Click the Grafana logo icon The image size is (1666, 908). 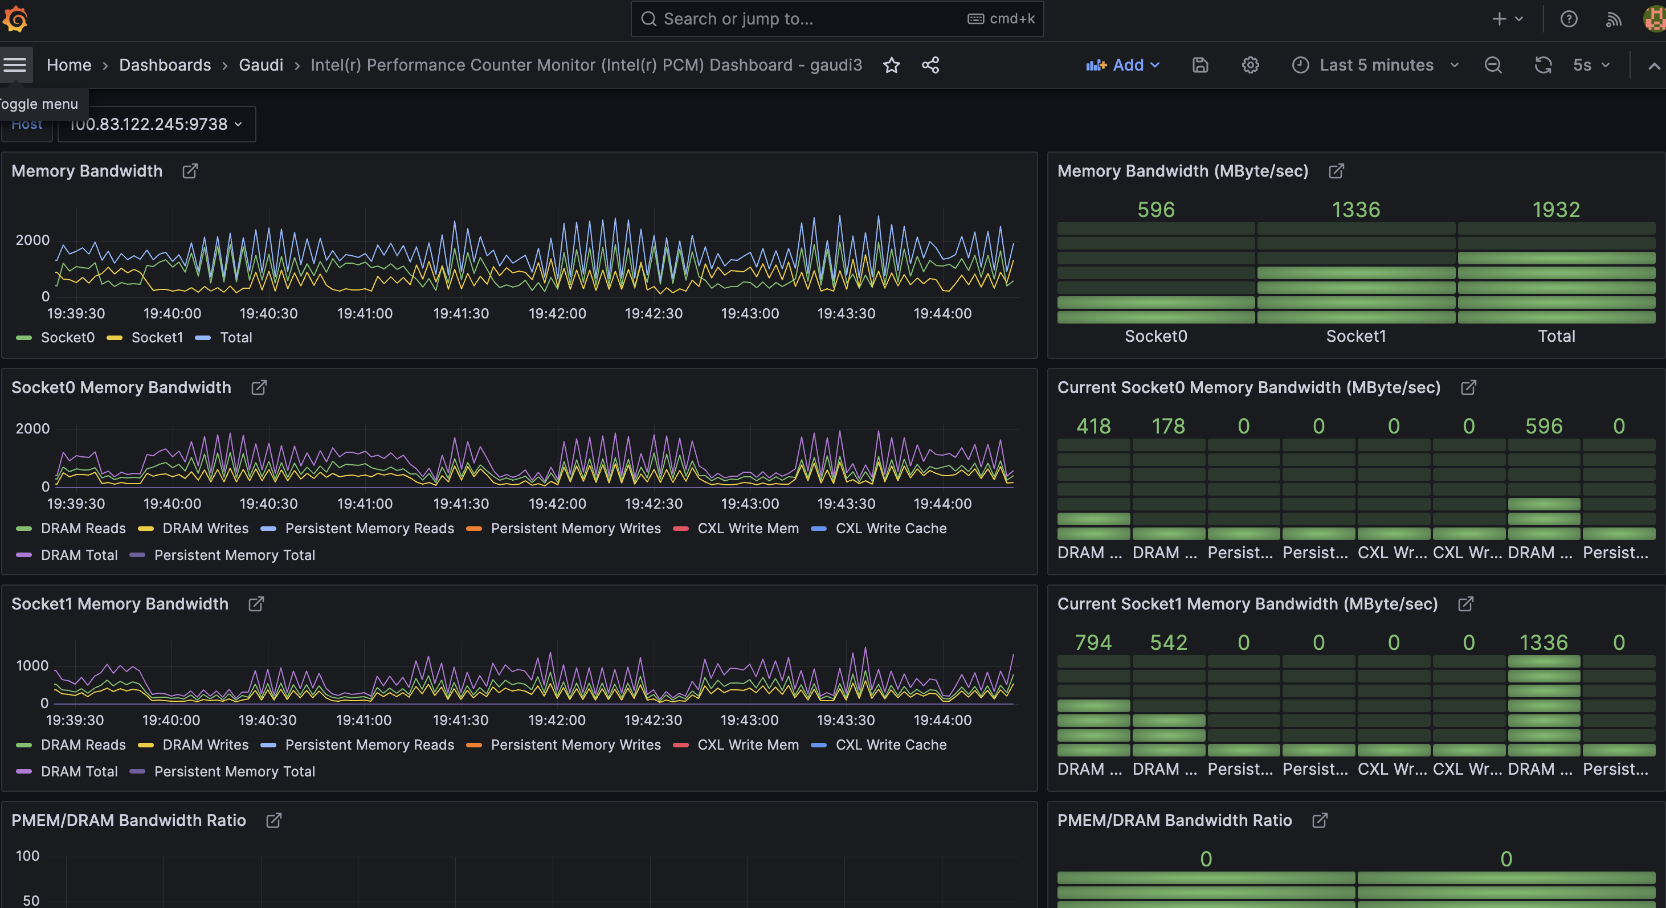click(x=15, y=19)
